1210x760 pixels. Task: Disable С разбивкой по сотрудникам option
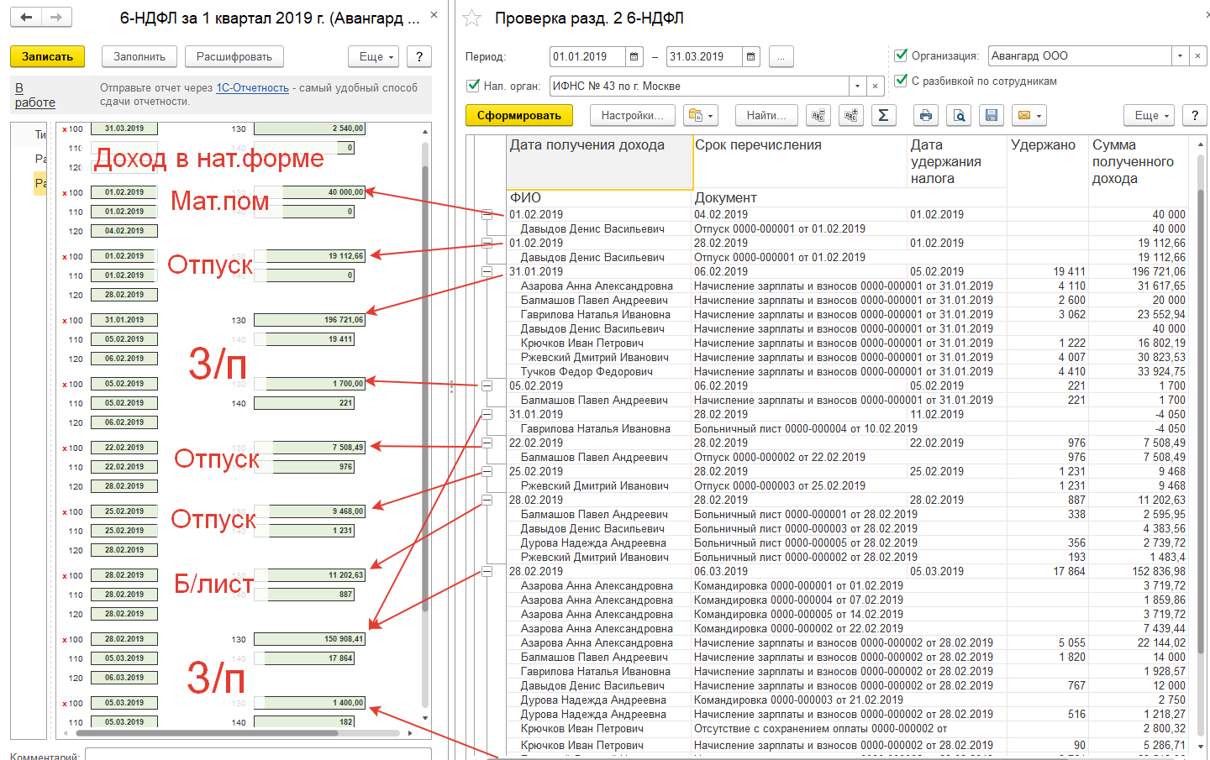(901, 81)
